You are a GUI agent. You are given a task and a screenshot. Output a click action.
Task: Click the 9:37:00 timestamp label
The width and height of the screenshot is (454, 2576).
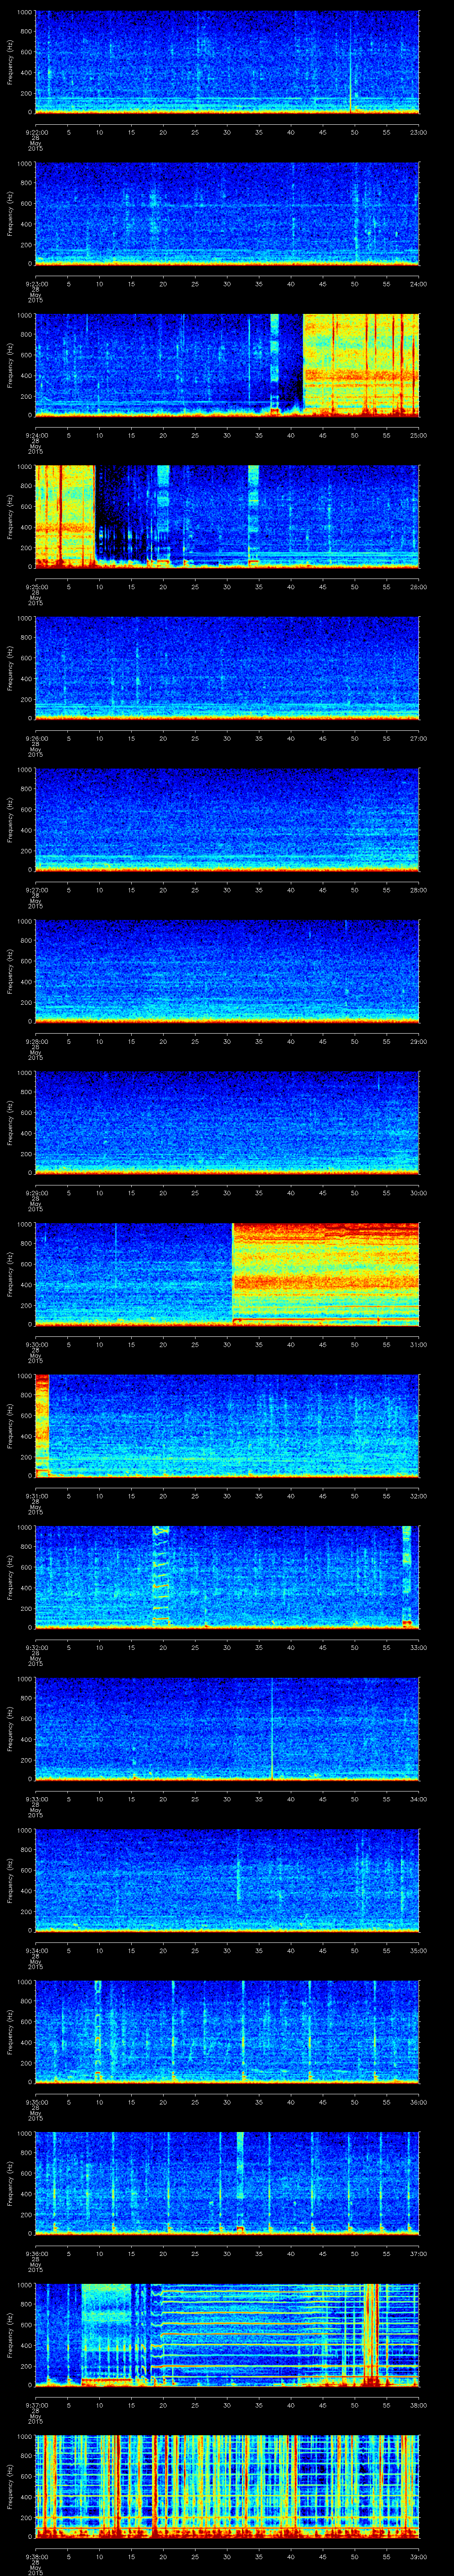[x=36, y=2404]
